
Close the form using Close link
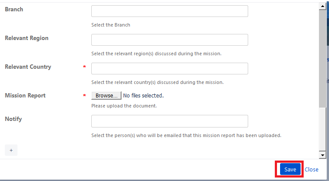(x=312, y=170)
